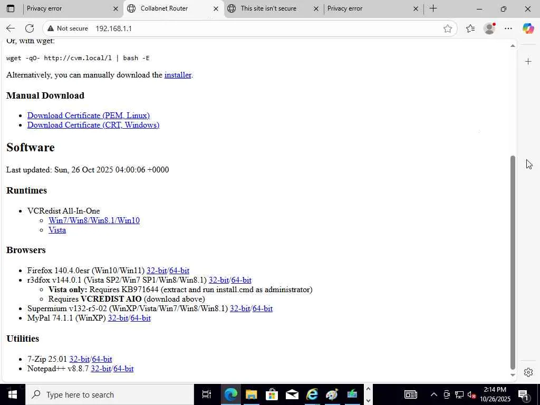Open Task View on the taskbar

(207, 394)
